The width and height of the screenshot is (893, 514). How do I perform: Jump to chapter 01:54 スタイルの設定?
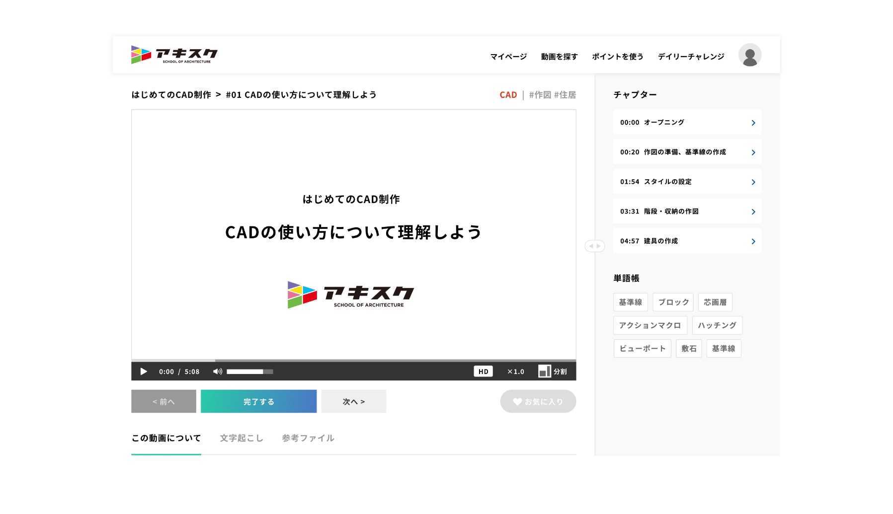pos(687,182)
